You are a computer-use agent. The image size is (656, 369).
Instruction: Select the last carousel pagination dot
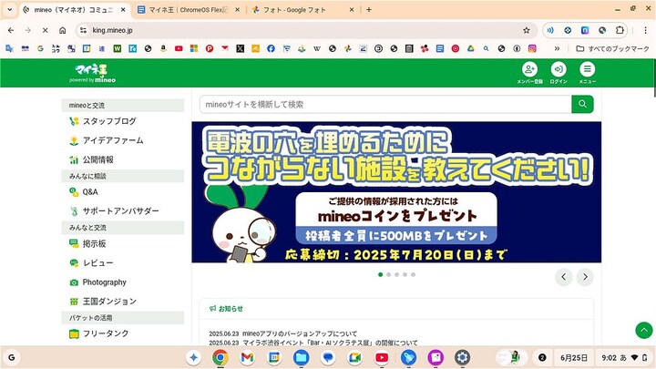point(413,274)
